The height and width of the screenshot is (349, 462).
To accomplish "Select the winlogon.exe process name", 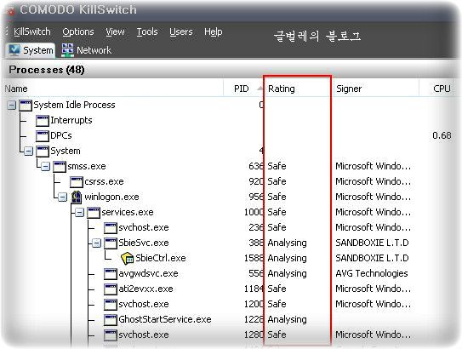I will [x=111, y=197].
